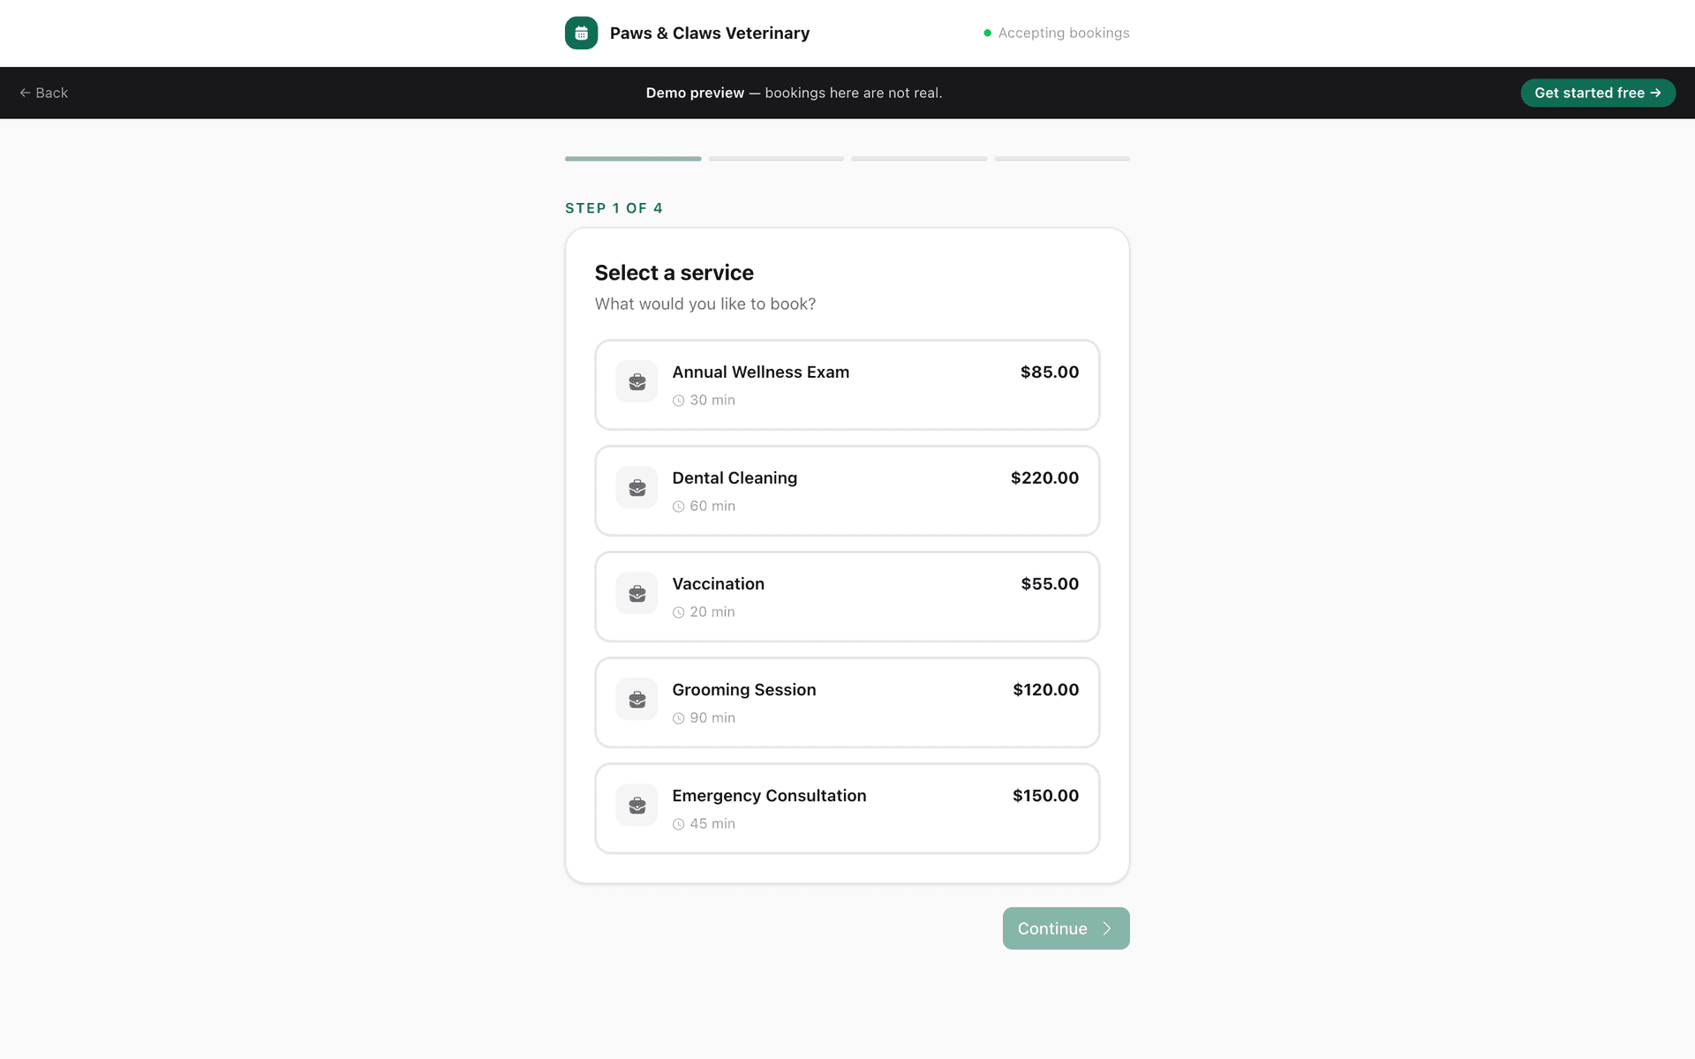Click the arrow inside Get started free

tap(1655, 93)
